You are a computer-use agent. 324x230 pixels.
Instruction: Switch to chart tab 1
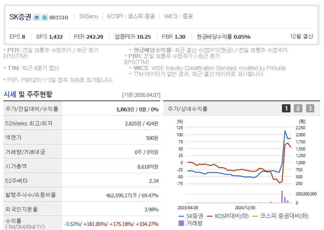[286, 108]
